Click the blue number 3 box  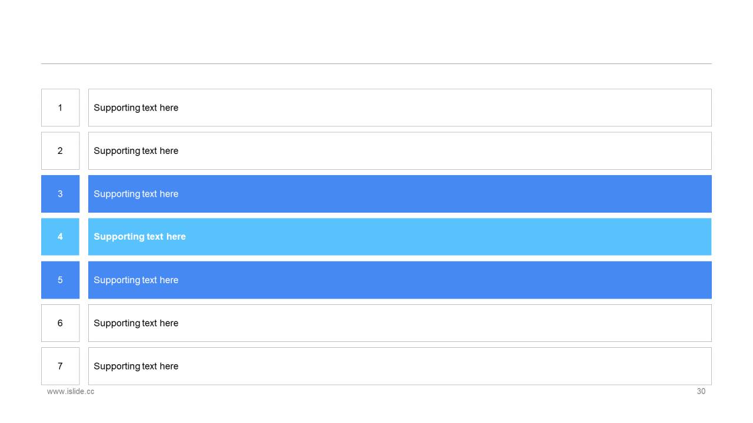tap(60, 194)
